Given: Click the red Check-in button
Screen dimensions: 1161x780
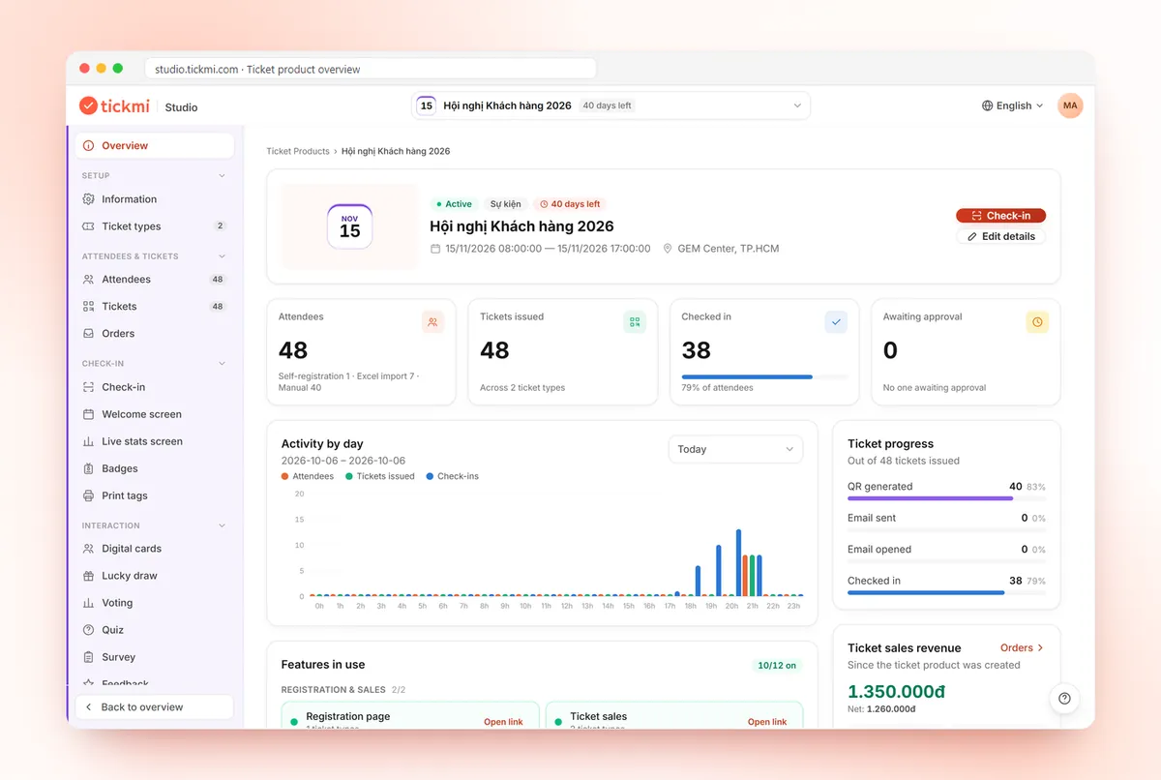Looking at the screenshot, I should pos(1000,216).
